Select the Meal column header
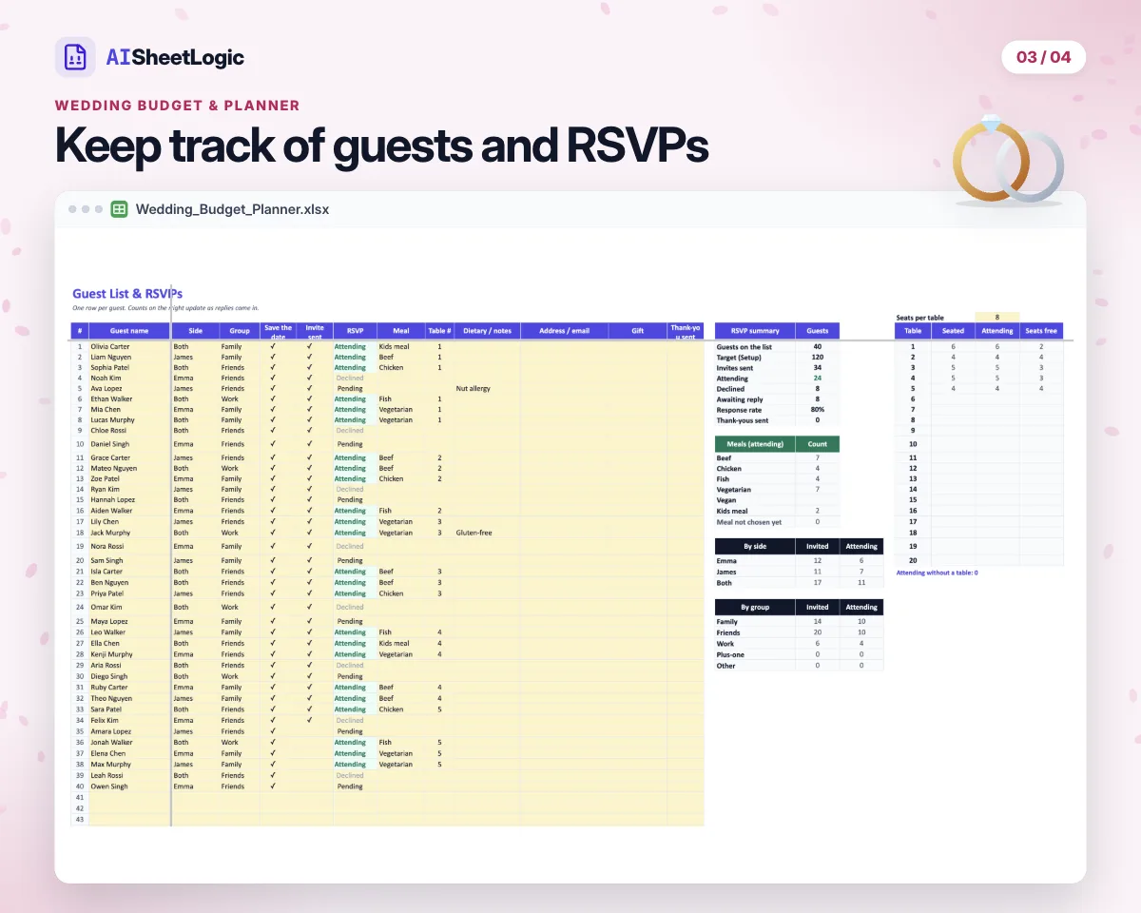The width and height of the screenshot is (1141, 913). tap(400, 331)
